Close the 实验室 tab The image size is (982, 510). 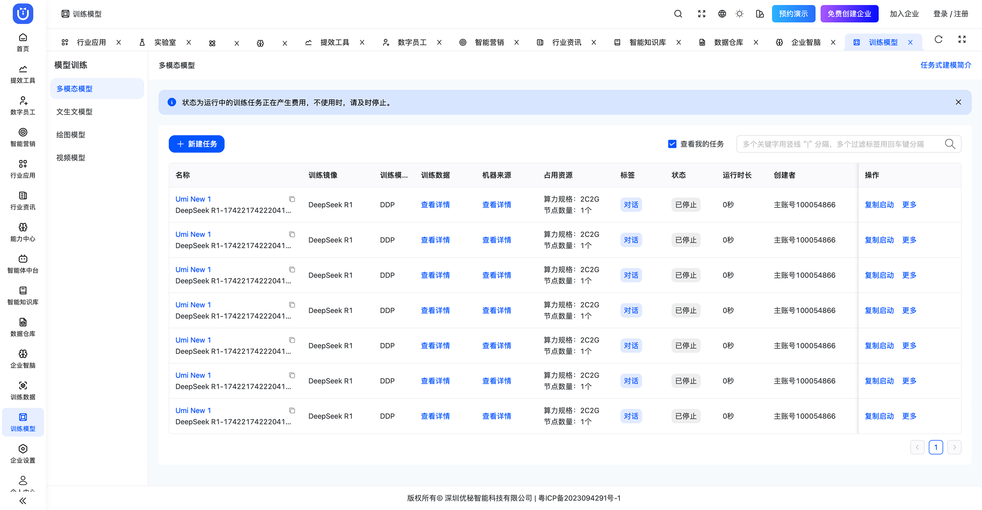[189, 42]
